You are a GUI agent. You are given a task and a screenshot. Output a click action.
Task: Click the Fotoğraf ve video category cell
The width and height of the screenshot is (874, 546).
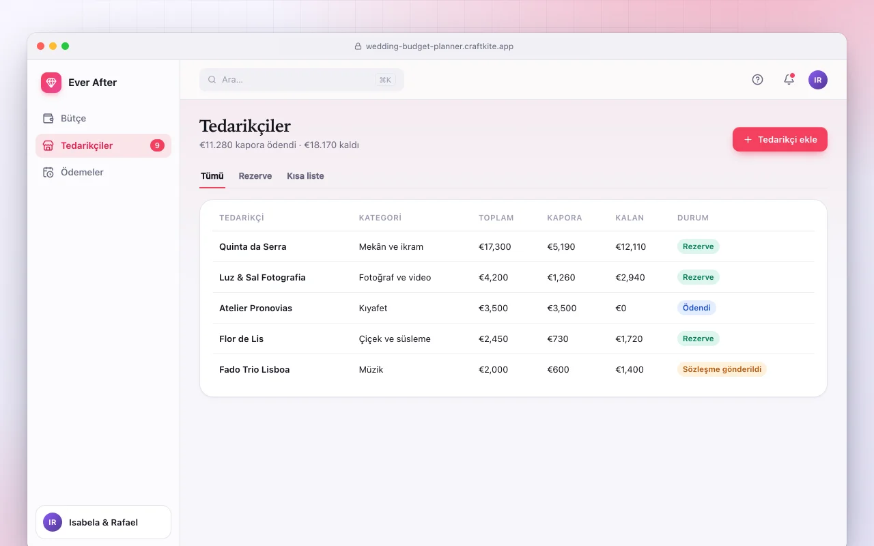pos(395,277)
